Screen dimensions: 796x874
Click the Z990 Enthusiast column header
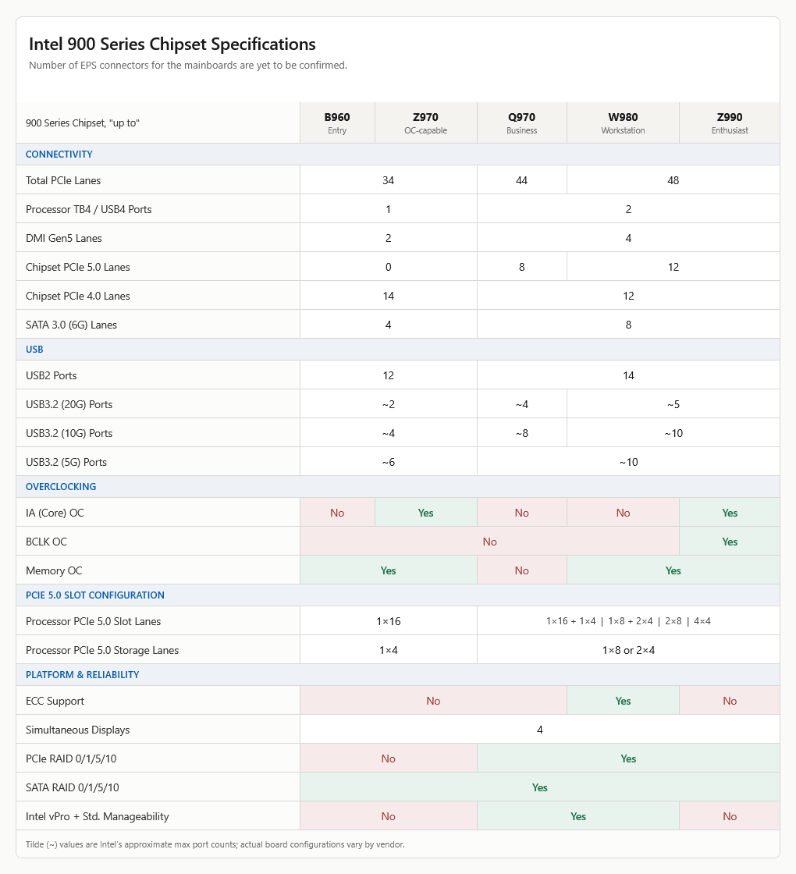tap(730, 123)
